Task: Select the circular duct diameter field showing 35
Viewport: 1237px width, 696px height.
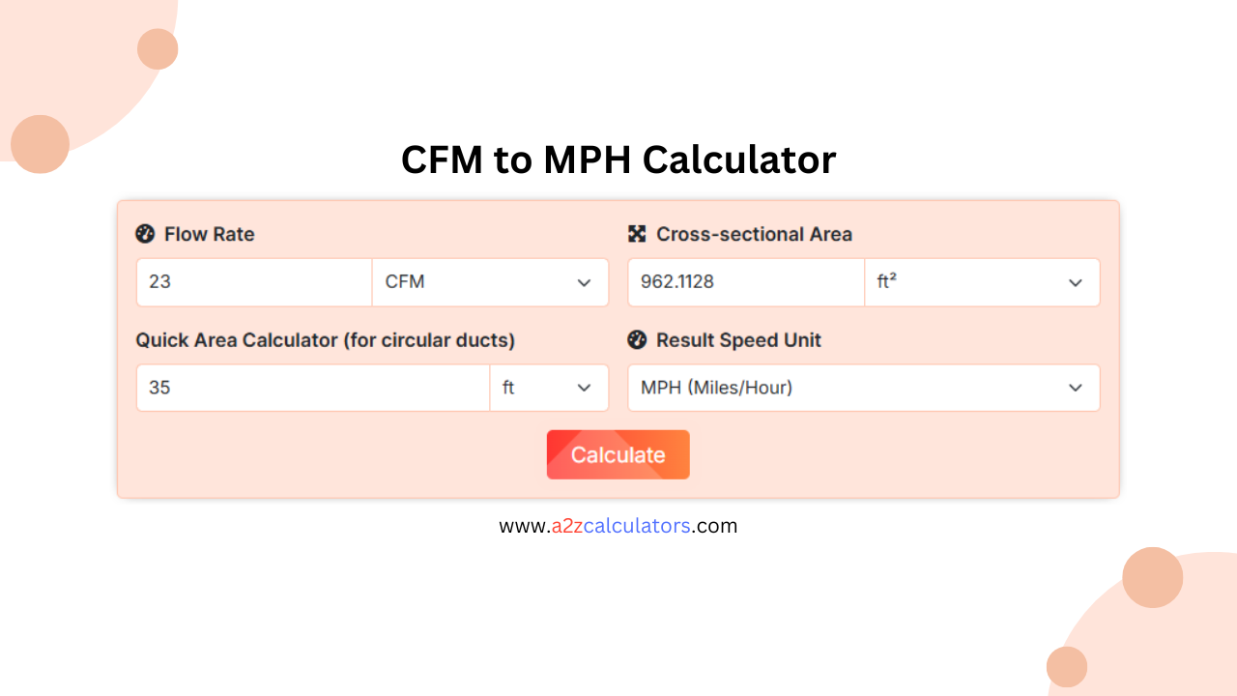Action: 312,388
